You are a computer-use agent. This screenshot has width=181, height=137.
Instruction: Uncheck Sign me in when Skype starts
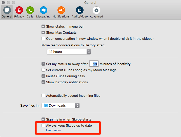pos(43,119)
